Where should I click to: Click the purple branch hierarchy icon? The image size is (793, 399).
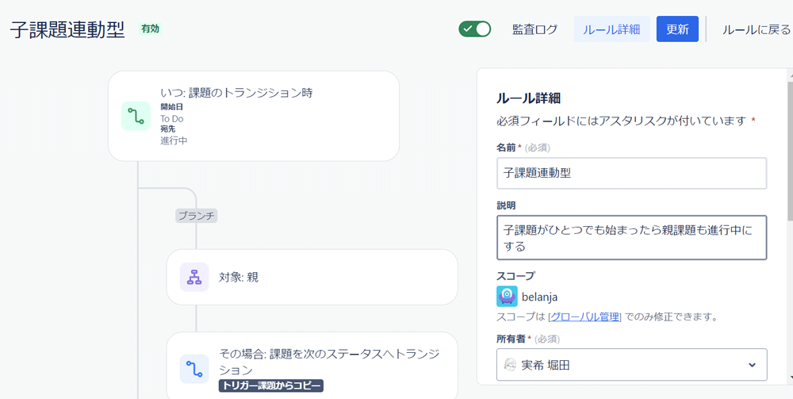(194, 277)
